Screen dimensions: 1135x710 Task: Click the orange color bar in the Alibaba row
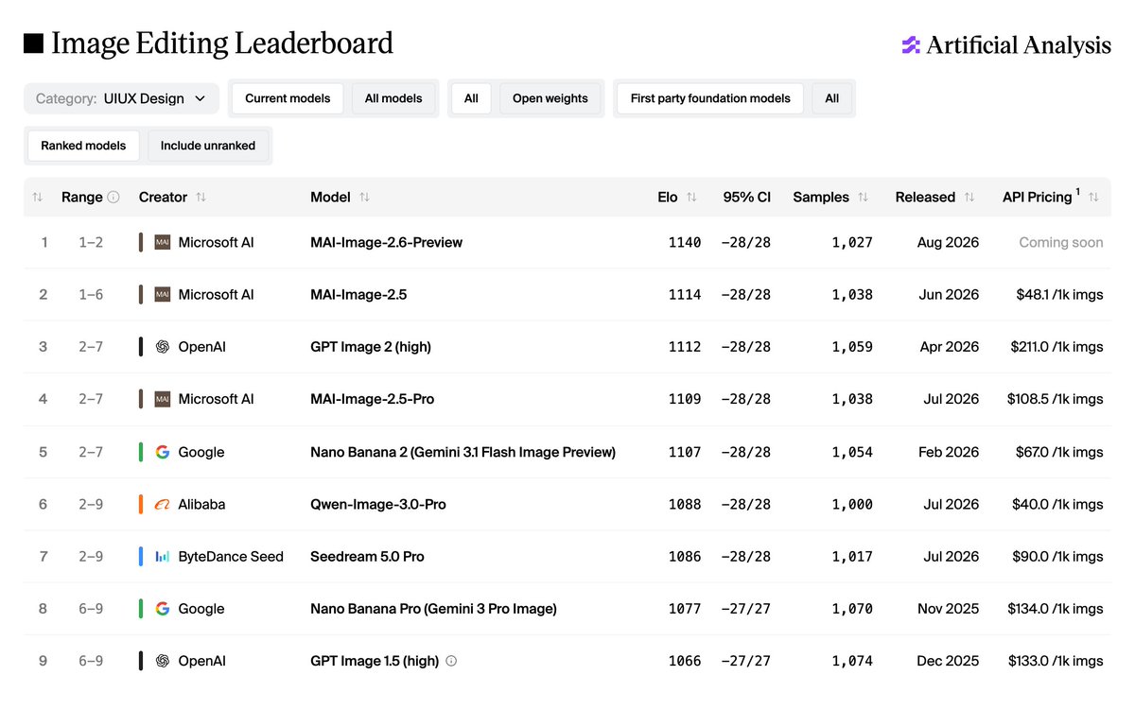[141, 504]
